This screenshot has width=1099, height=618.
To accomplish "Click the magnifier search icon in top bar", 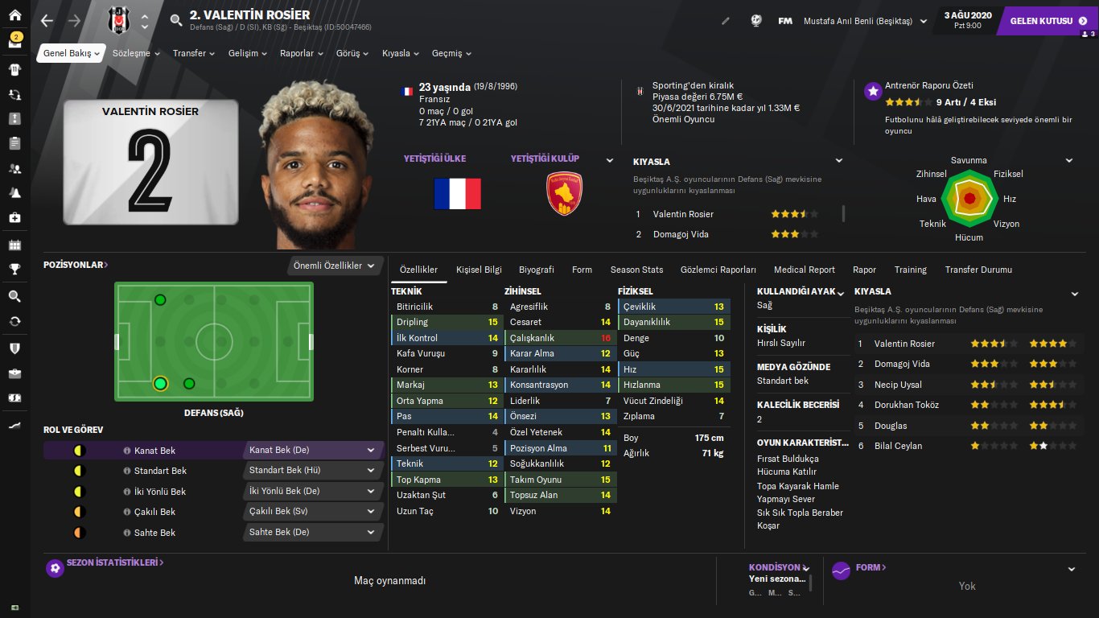I will pos(176,21).
